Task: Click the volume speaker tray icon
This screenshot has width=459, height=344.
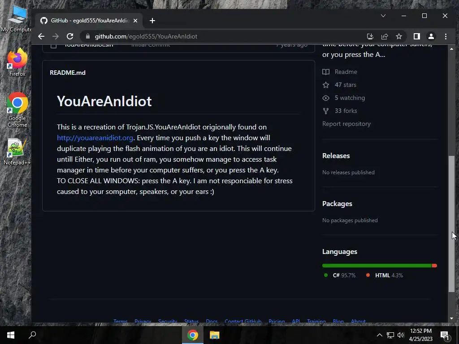Action: tap(401, 335)
